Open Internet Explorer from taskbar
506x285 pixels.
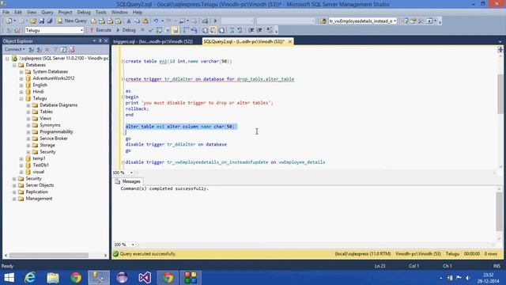[30, 278]
